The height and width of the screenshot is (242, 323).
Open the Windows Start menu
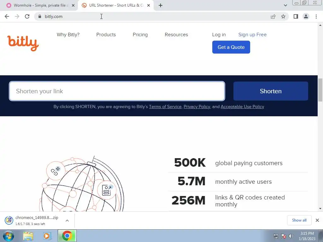point(9,236)
